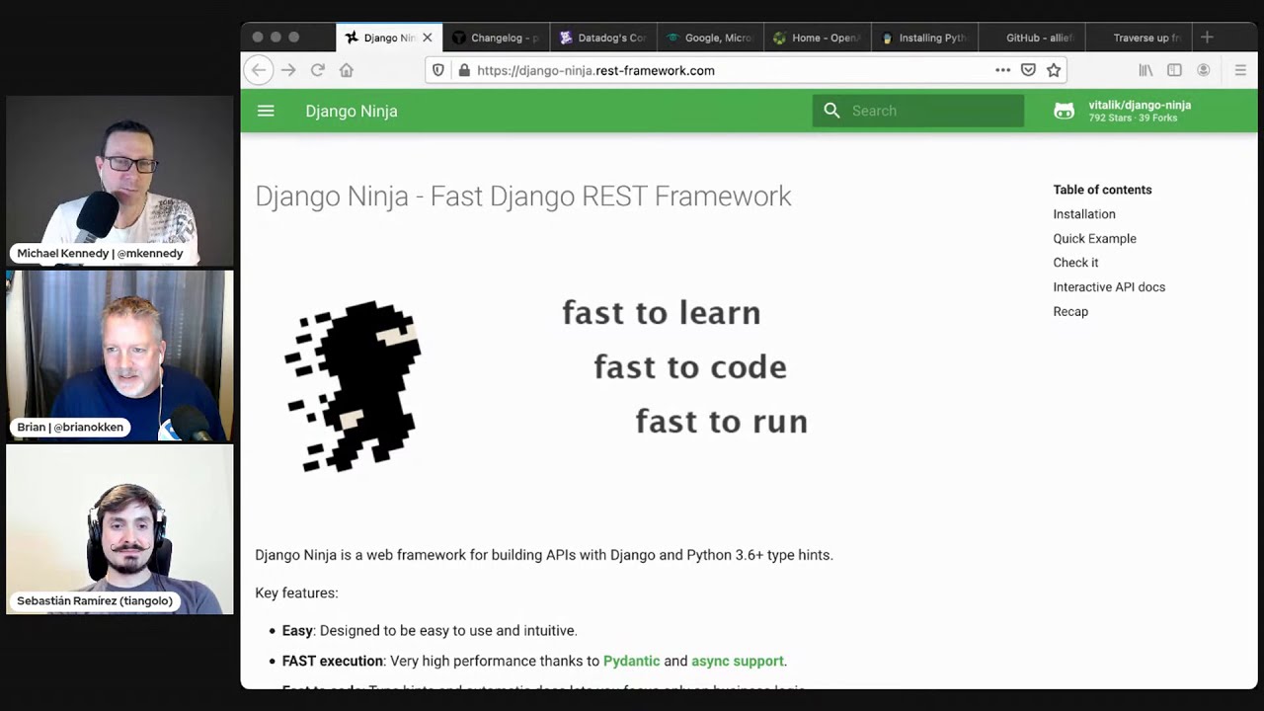Click the 'fast to code' banner text

(690, 367)
